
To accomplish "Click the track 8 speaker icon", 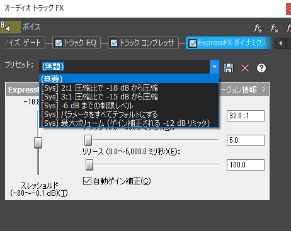I will tap(8, 28).
